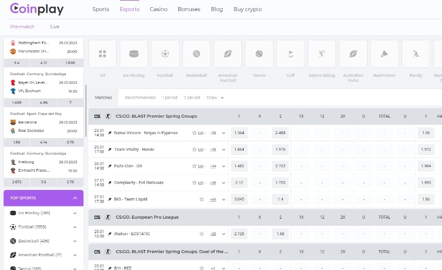
Task: Select the Recommended filter tab
Action: pyautogui.click(x=140, y=98)
